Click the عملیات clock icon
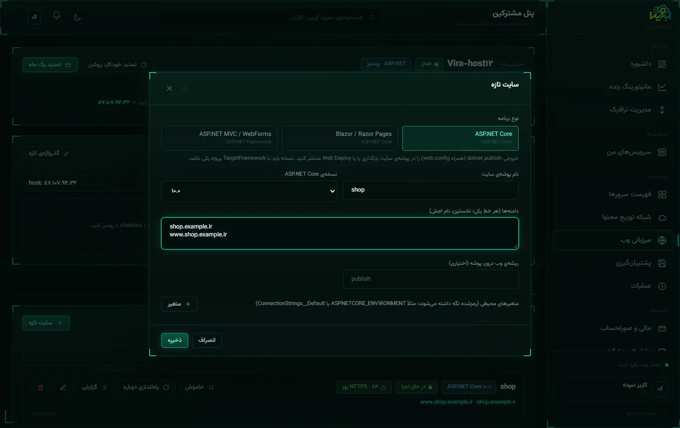Viewport: 680px width, 428px height. (x=662, y=286)
